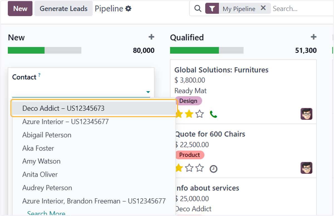Add a card in New column

pos(151,37)
